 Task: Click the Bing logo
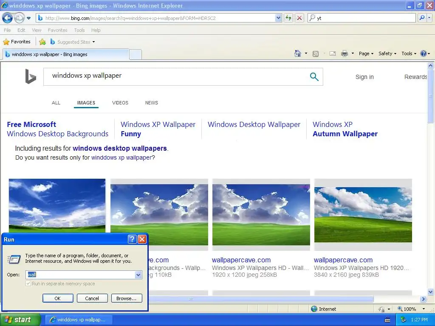tap(31, 76)
